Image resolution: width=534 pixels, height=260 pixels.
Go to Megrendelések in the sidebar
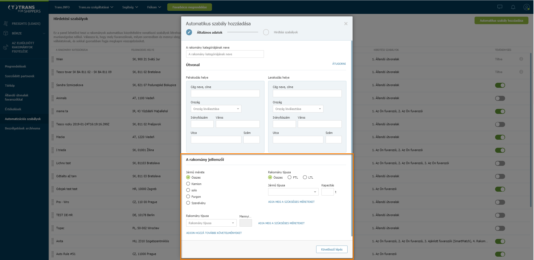coord(16,66)
